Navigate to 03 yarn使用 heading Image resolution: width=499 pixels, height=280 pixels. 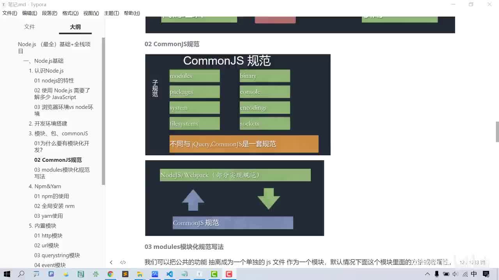pyautogui.click(x=48, y=216)
